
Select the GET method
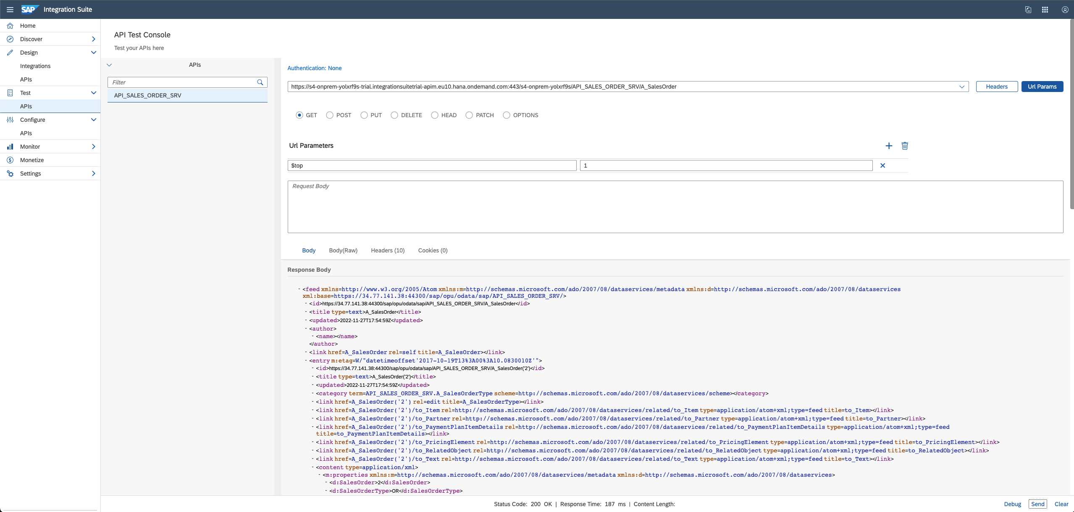[x=299, y=115]
